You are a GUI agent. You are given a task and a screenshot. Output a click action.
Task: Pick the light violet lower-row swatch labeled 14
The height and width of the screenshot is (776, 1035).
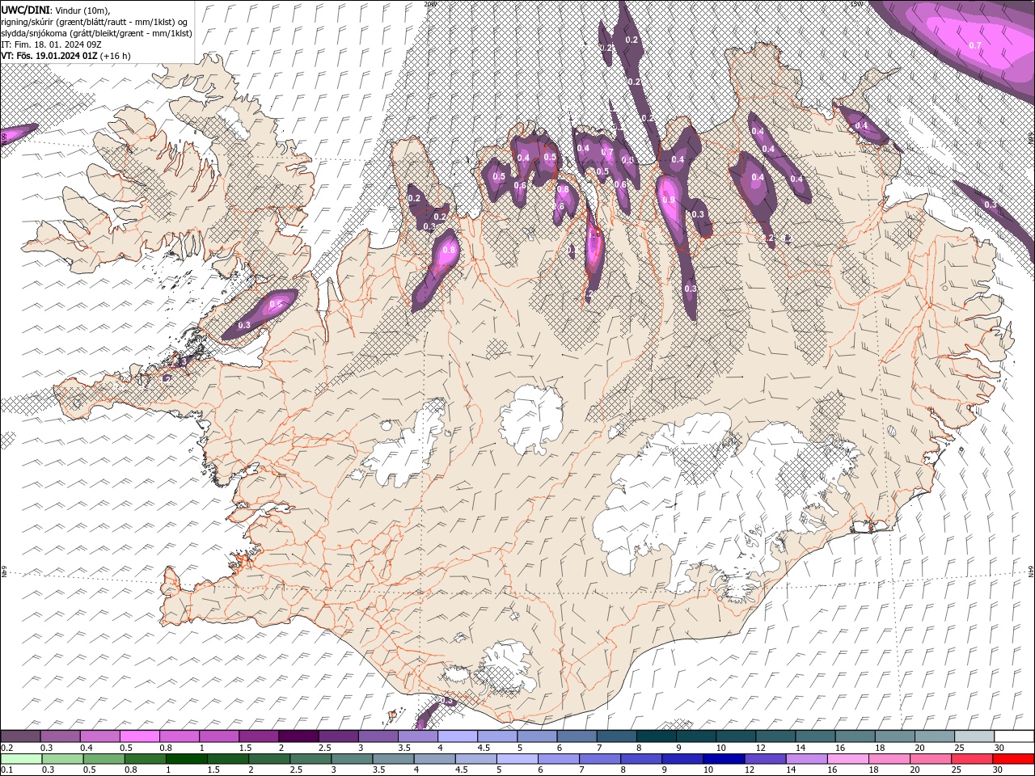point(806,759)
